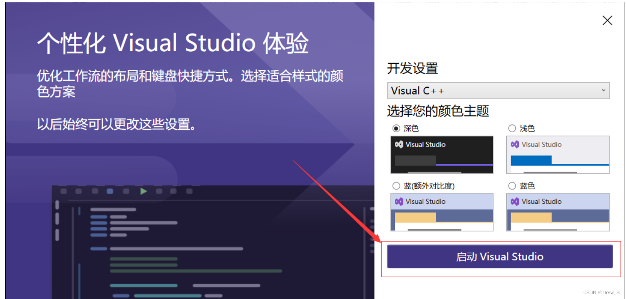The width and height of the screenshot is (626, 299).
Task: Close the personalization dialog with X
Action: [607, 20]
